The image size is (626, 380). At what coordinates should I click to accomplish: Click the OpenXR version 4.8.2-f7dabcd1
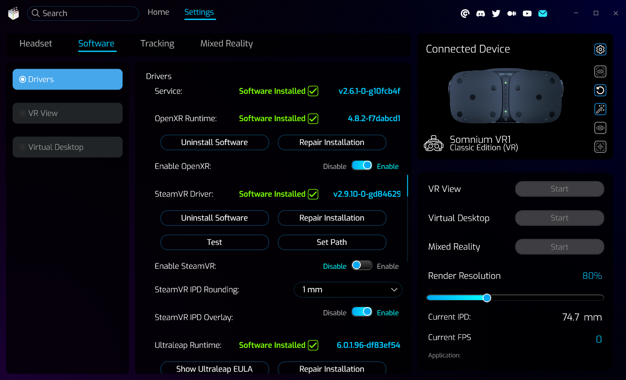point(374,119)
